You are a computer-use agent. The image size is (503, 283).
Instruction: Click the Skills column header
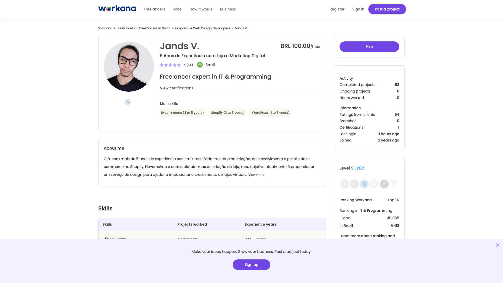(x=107, y=224)
